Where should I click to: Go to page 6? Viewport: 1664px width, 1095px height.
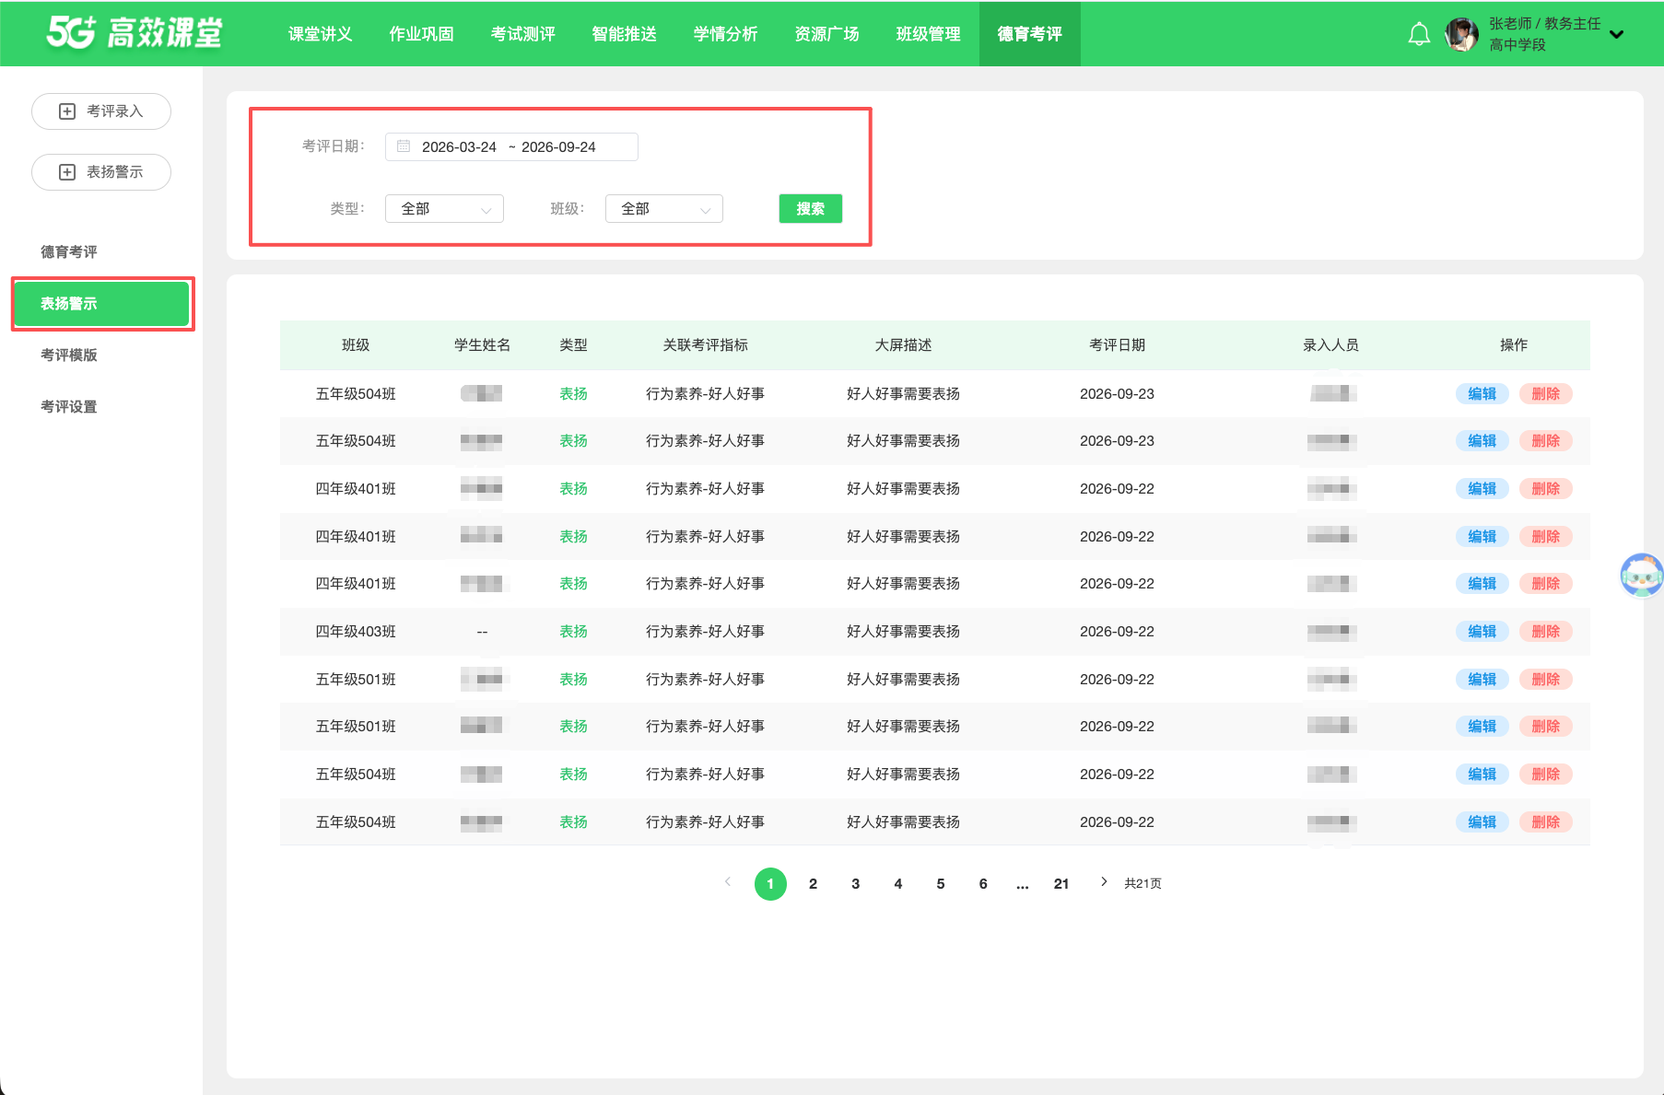pyautogui.click(x=983, y=884)
